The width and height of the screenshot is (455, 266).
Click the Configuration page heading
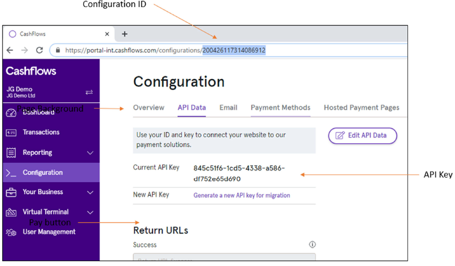click(179, 82)
